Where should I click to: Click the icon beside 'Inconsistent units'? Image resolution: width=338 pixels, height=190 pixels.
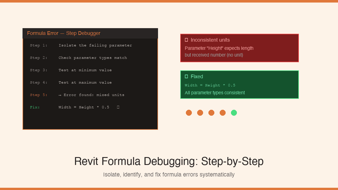coord(186,40)
